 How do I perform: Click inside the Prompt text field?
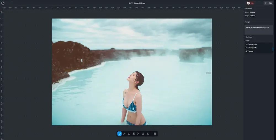tap(258, 30)
